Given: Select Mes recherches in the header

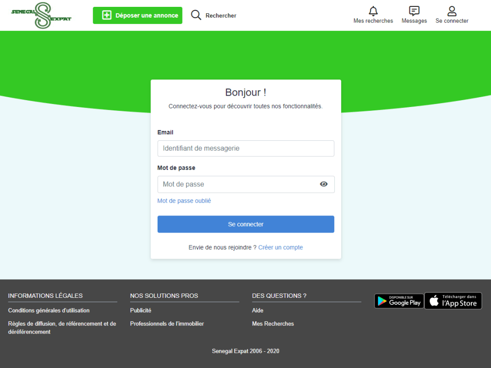Looking at the screenshot, I should click(x=373, y=21).
